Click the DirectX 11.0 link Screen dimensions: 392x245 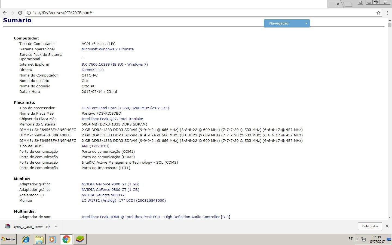tap(93, 70)
